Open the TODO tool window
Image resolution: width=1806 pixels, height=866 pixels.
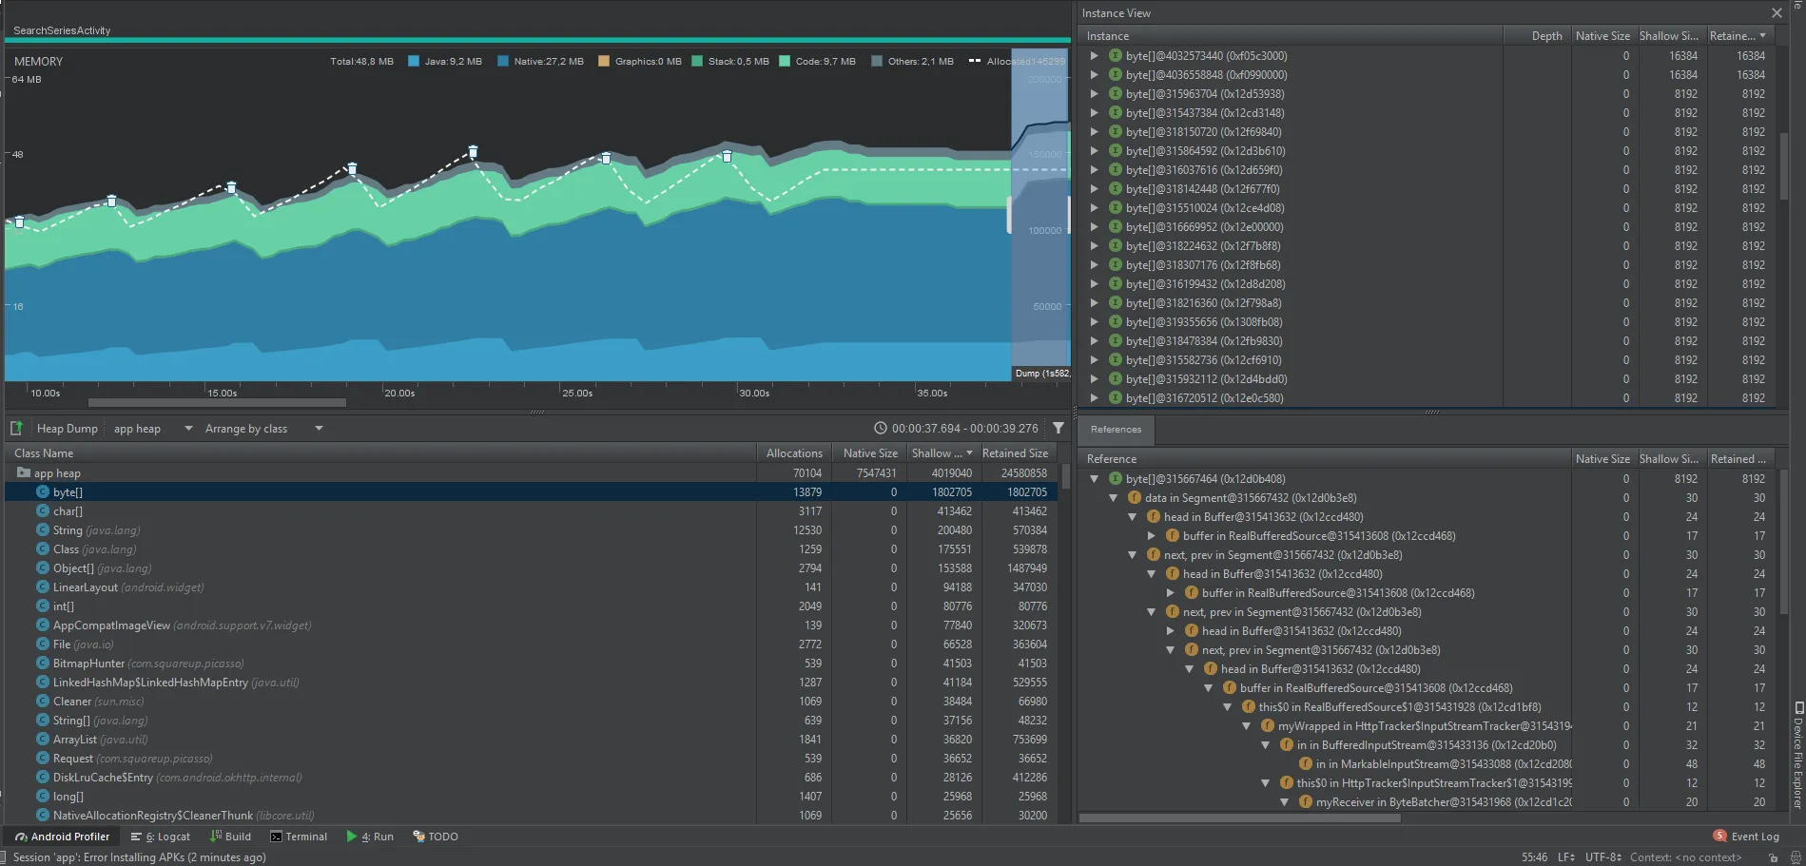436,837
